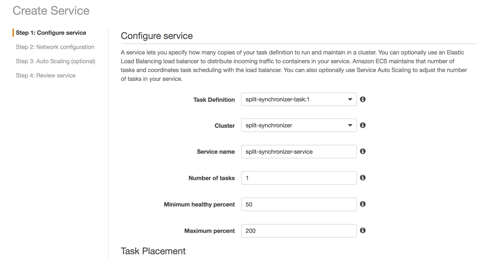Image resolution: width=483 pixels, height=258 pixels.
Task: Click the info icon next to Cluster
Action: (x=363, y=125)
